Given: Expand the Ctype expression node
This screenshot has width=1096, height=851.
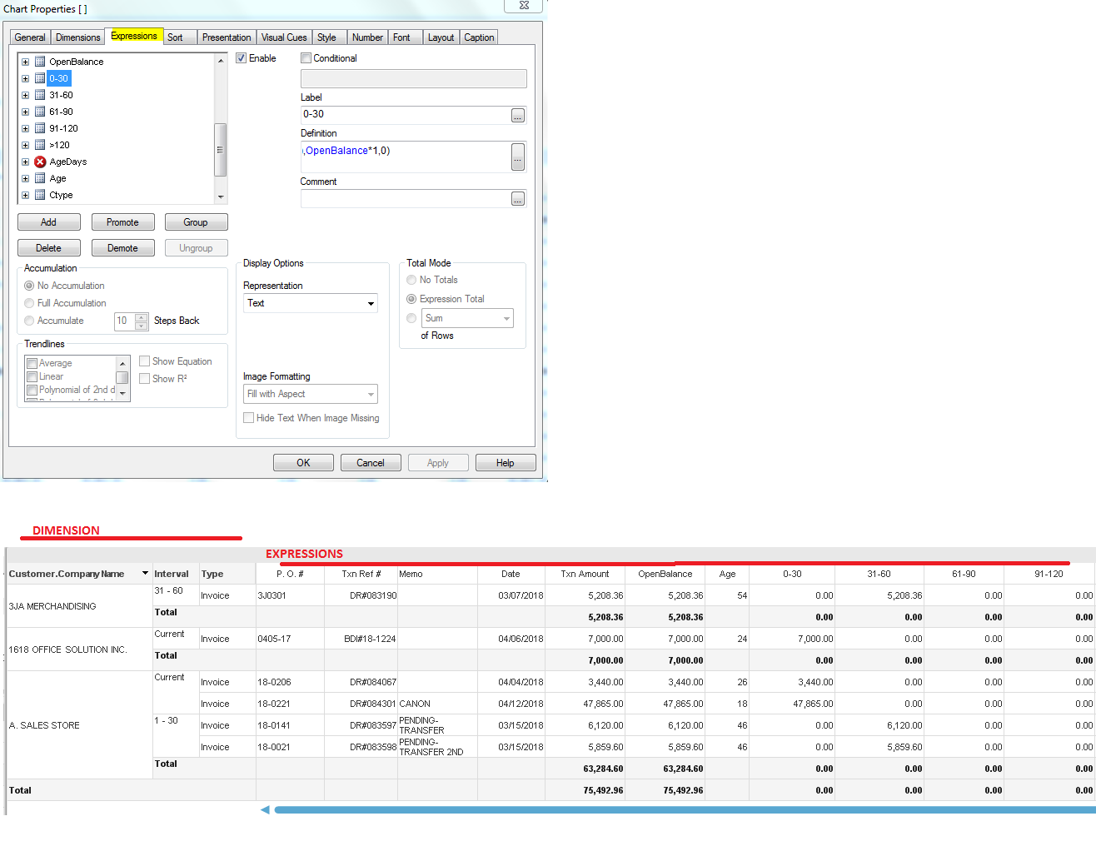Looking at the screenshot, I should [x=25, y=195].
